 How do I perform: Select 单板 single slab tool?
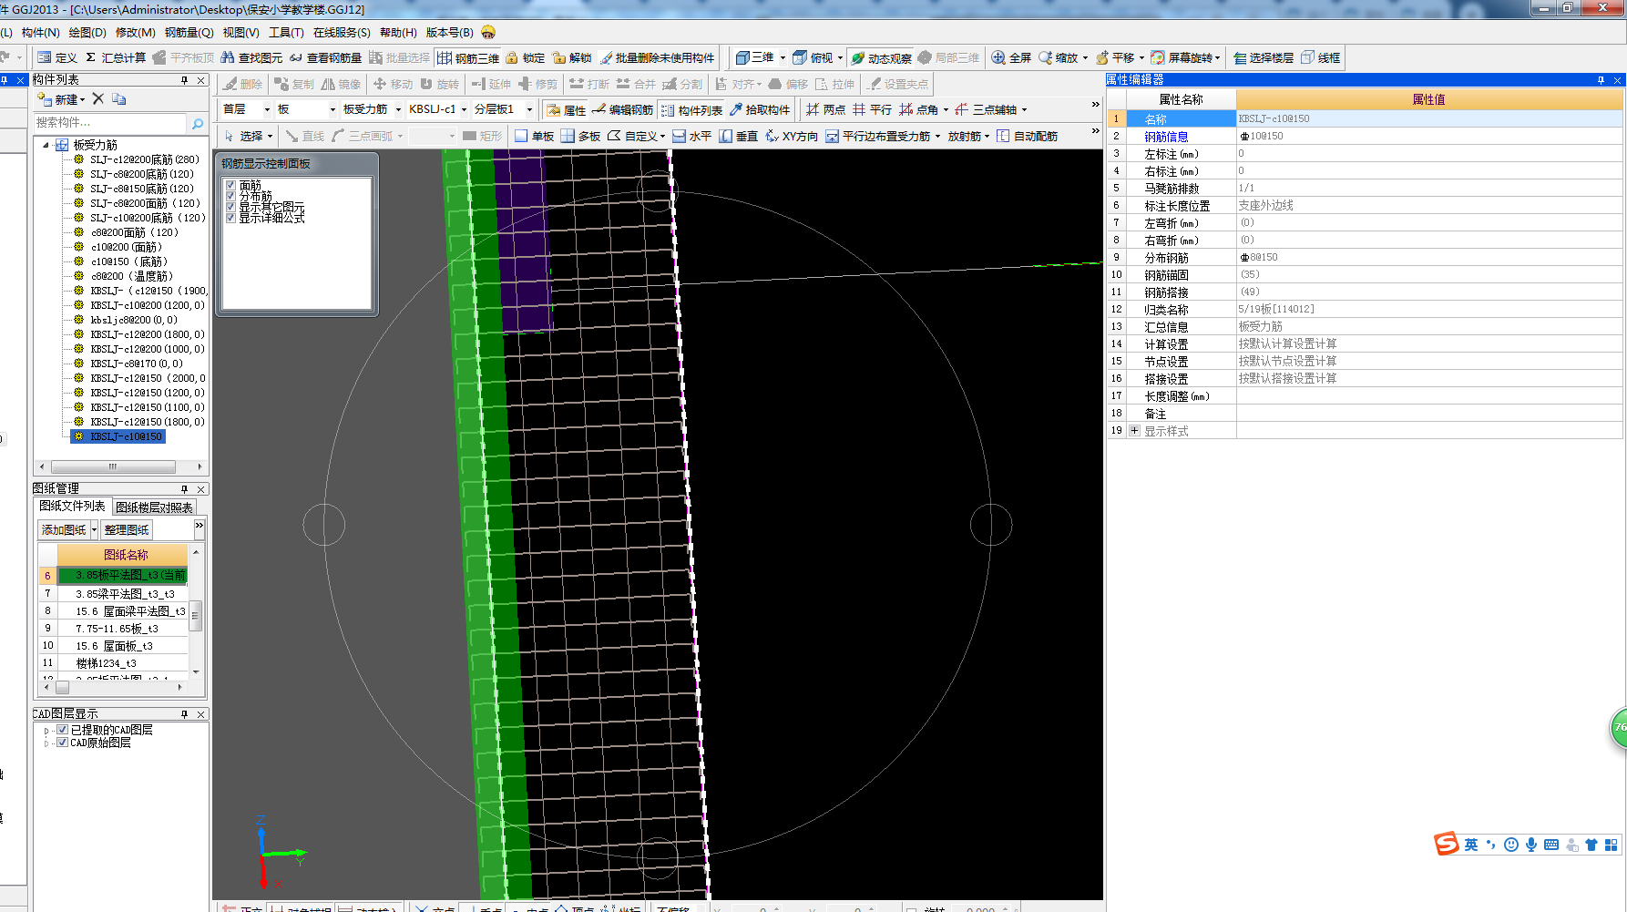point(535,137)
